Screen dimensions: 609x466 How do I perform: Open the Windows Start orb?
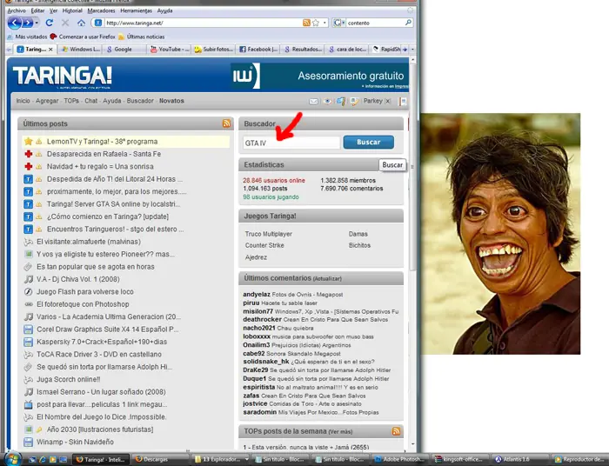pos(11,459)
